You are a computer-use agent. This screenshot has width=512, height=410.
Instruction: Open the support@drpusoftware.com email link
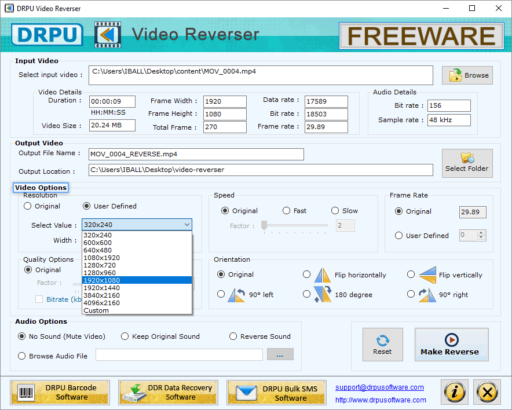[379, 387]
